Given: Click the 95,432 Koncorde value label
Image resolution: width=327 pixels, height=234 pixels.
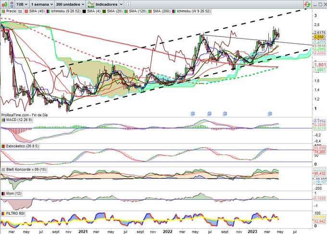Looking at the screenshot, I should (319, 173).
